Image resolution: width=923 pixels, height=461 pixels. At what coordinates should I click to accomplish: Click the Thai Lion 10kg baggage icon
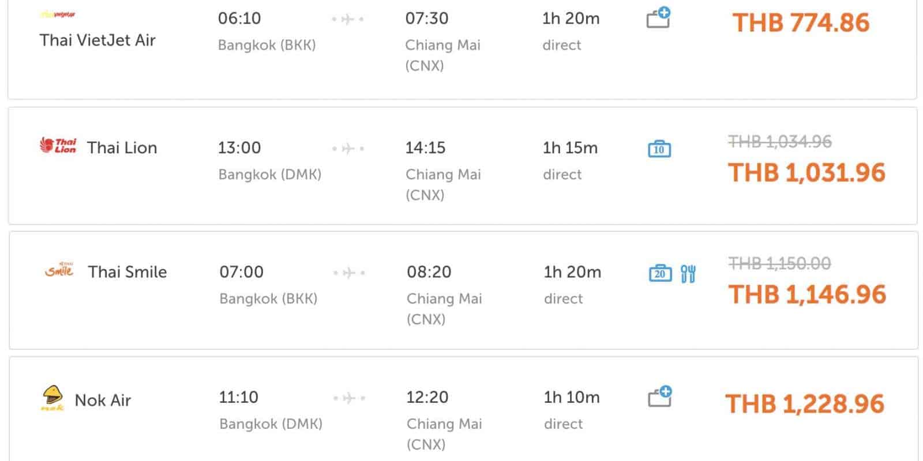click(659, 149)
